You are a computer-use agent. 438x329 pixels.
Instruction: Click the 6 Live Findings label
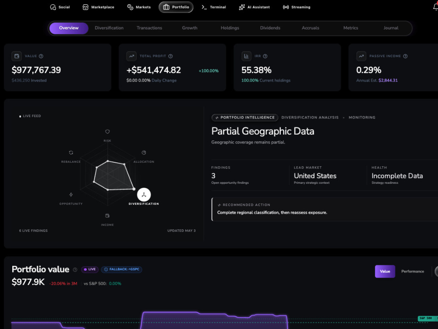coord(33,231)
